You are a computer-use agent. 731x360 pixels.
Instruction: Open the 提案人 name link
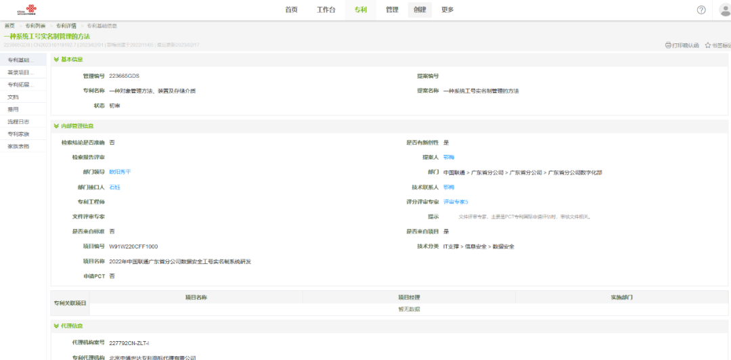449,157
